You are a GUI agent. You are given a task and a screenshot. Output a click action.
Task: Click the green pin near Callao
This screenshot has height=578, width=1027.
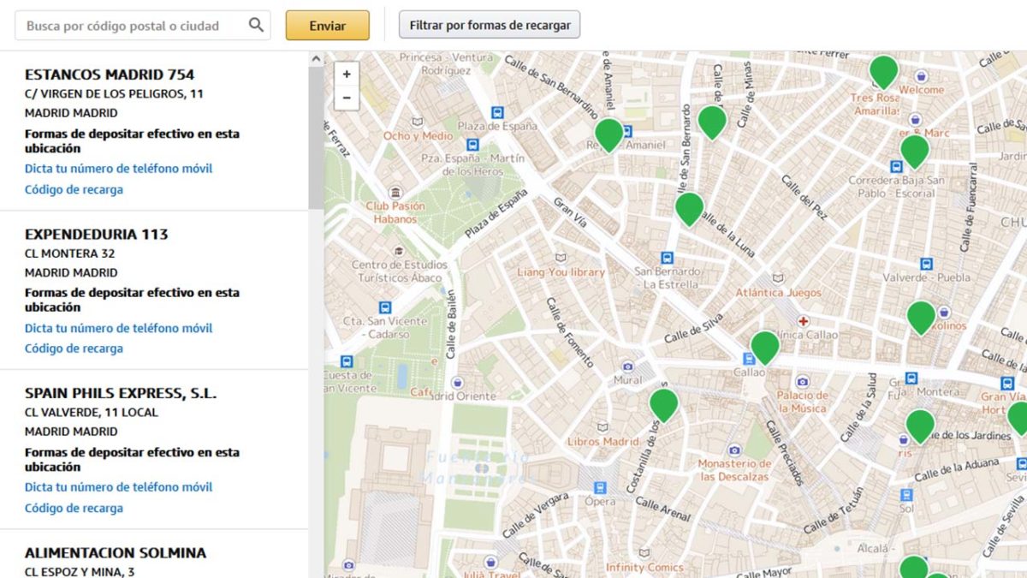[x=764, y=347]
